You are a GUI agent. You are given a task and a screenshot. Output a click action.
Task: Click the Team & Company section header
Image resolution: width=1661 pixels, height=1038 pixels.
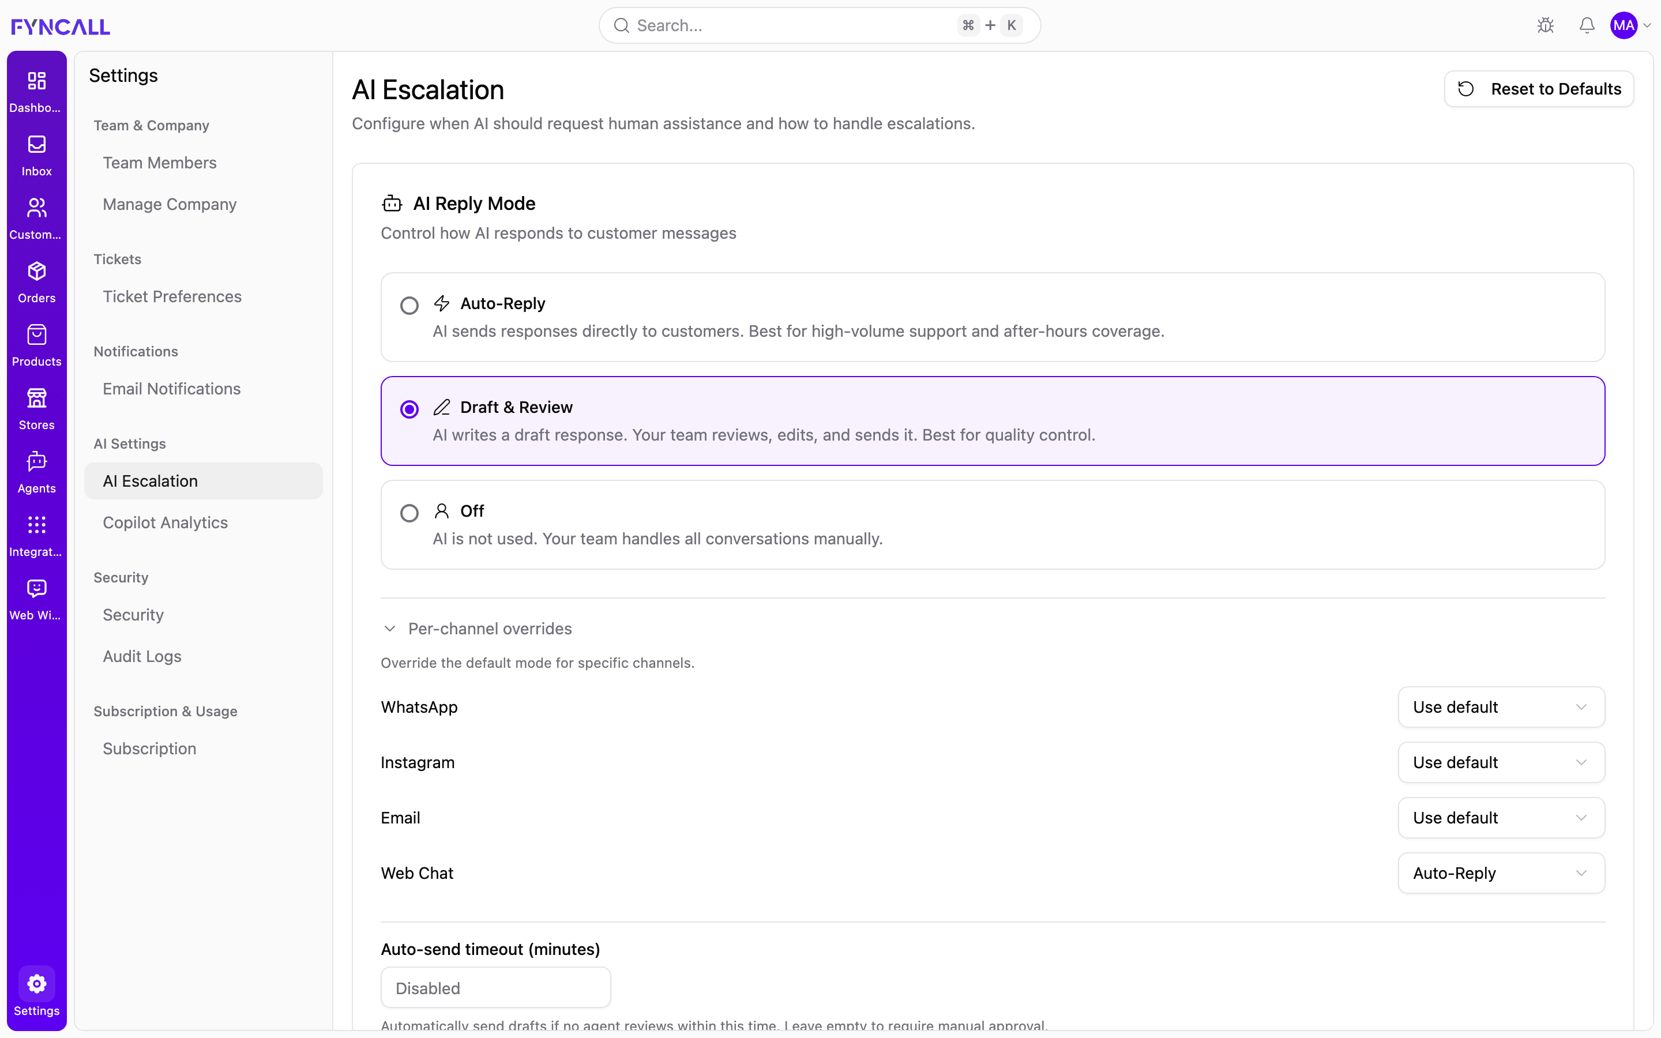[x=152, y=125]
